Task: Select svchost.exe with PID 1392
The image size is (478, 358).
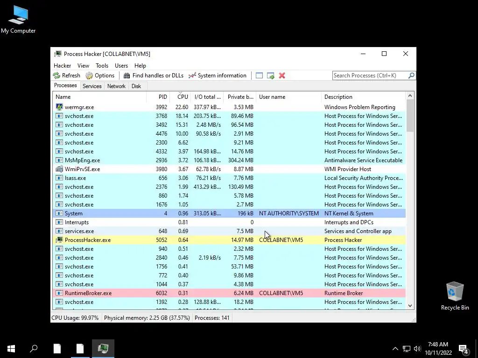Action: (x=229, y=302)
